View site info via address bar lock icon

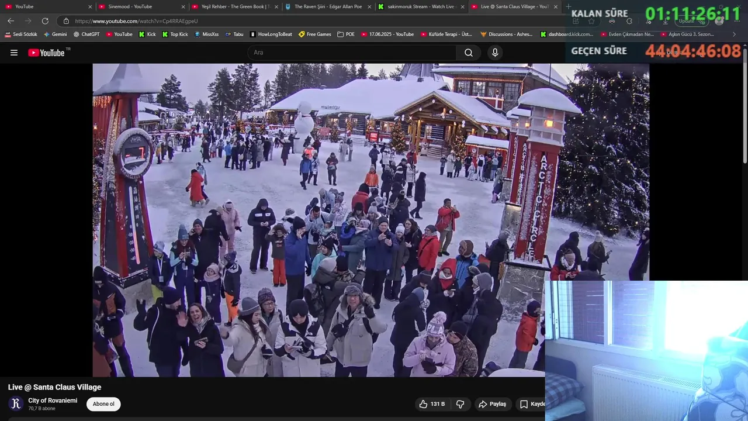(x=66, y=21)
